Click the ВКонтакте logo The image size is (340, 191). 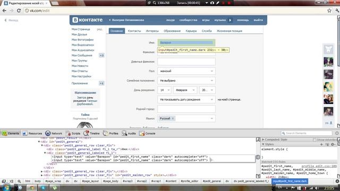[87, 20]
